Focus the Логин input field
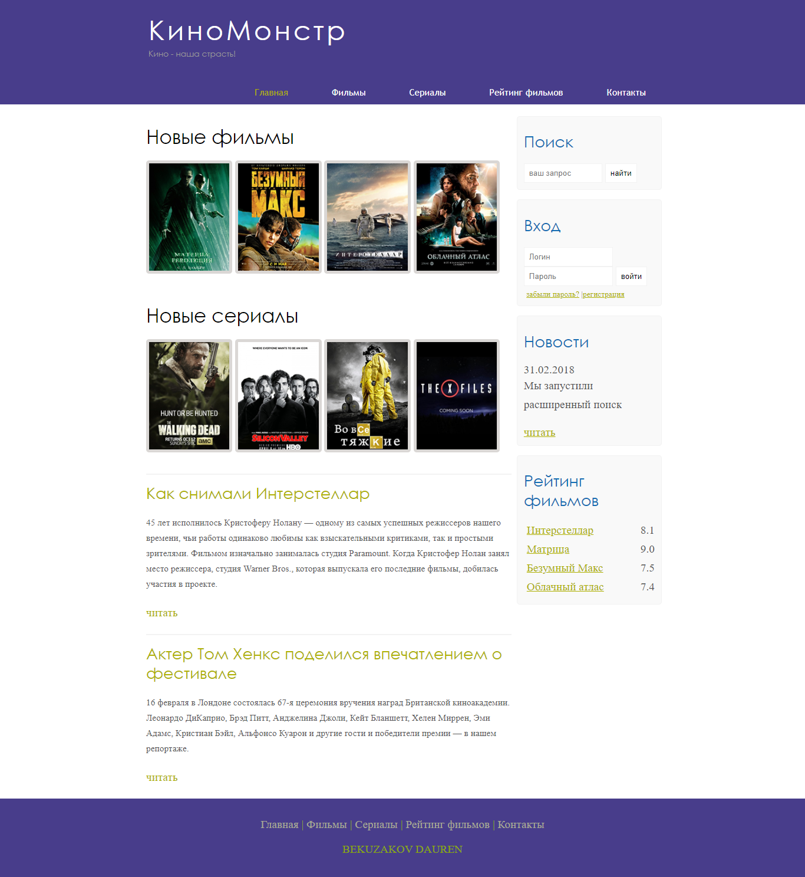Screen dimensions: 805x877 click(x=568, y=257)
